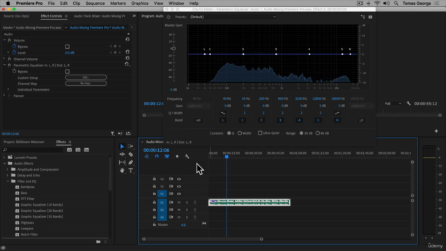Select the Hand tool
The image size is (446, 251).
coord(122,170)
